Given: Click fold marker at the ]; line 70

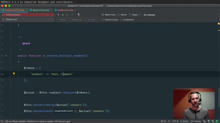Looking at the screenshot, I should tap(10, 80).
